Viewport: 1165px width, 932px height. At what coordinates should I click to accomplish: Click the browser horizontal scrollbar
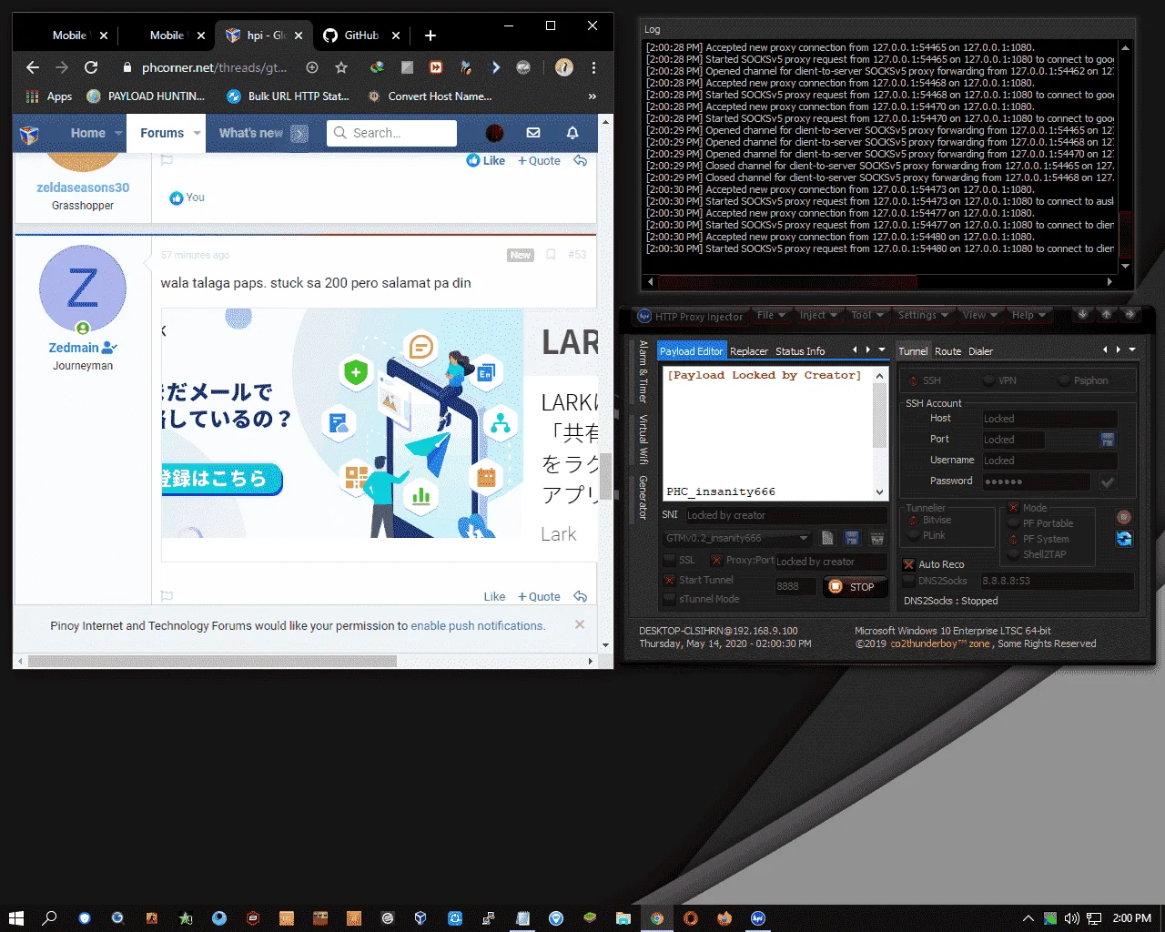point(212,661)
